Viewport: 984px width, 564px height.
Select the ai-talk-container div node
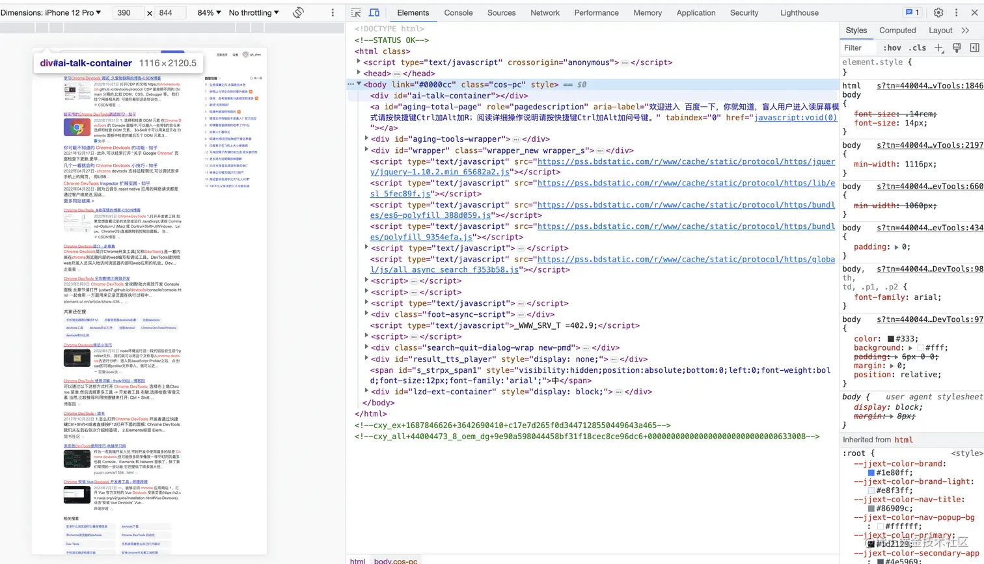pos(449,95)
